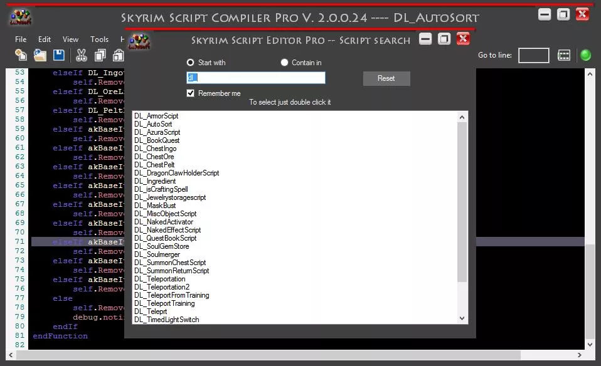Click the code editor horizontal scroll-left arrow
The image size is (601, 366).
(x=11, y=355)
